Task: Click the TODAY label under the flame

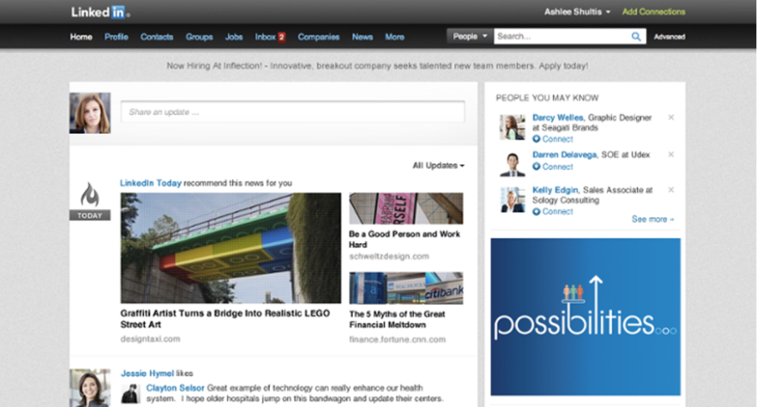Action: (x=89, y=216)
